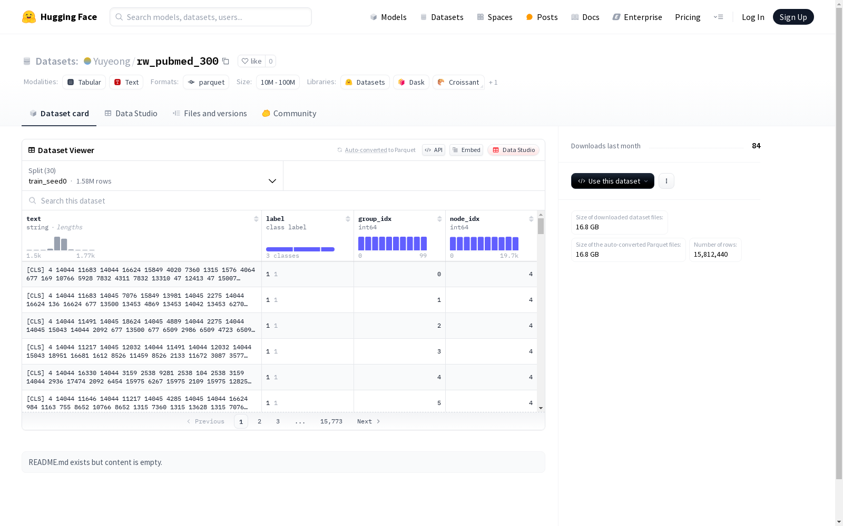
Task: Click the Datasets icon before the Datasets heading
Action: click(x=27, y=61)
